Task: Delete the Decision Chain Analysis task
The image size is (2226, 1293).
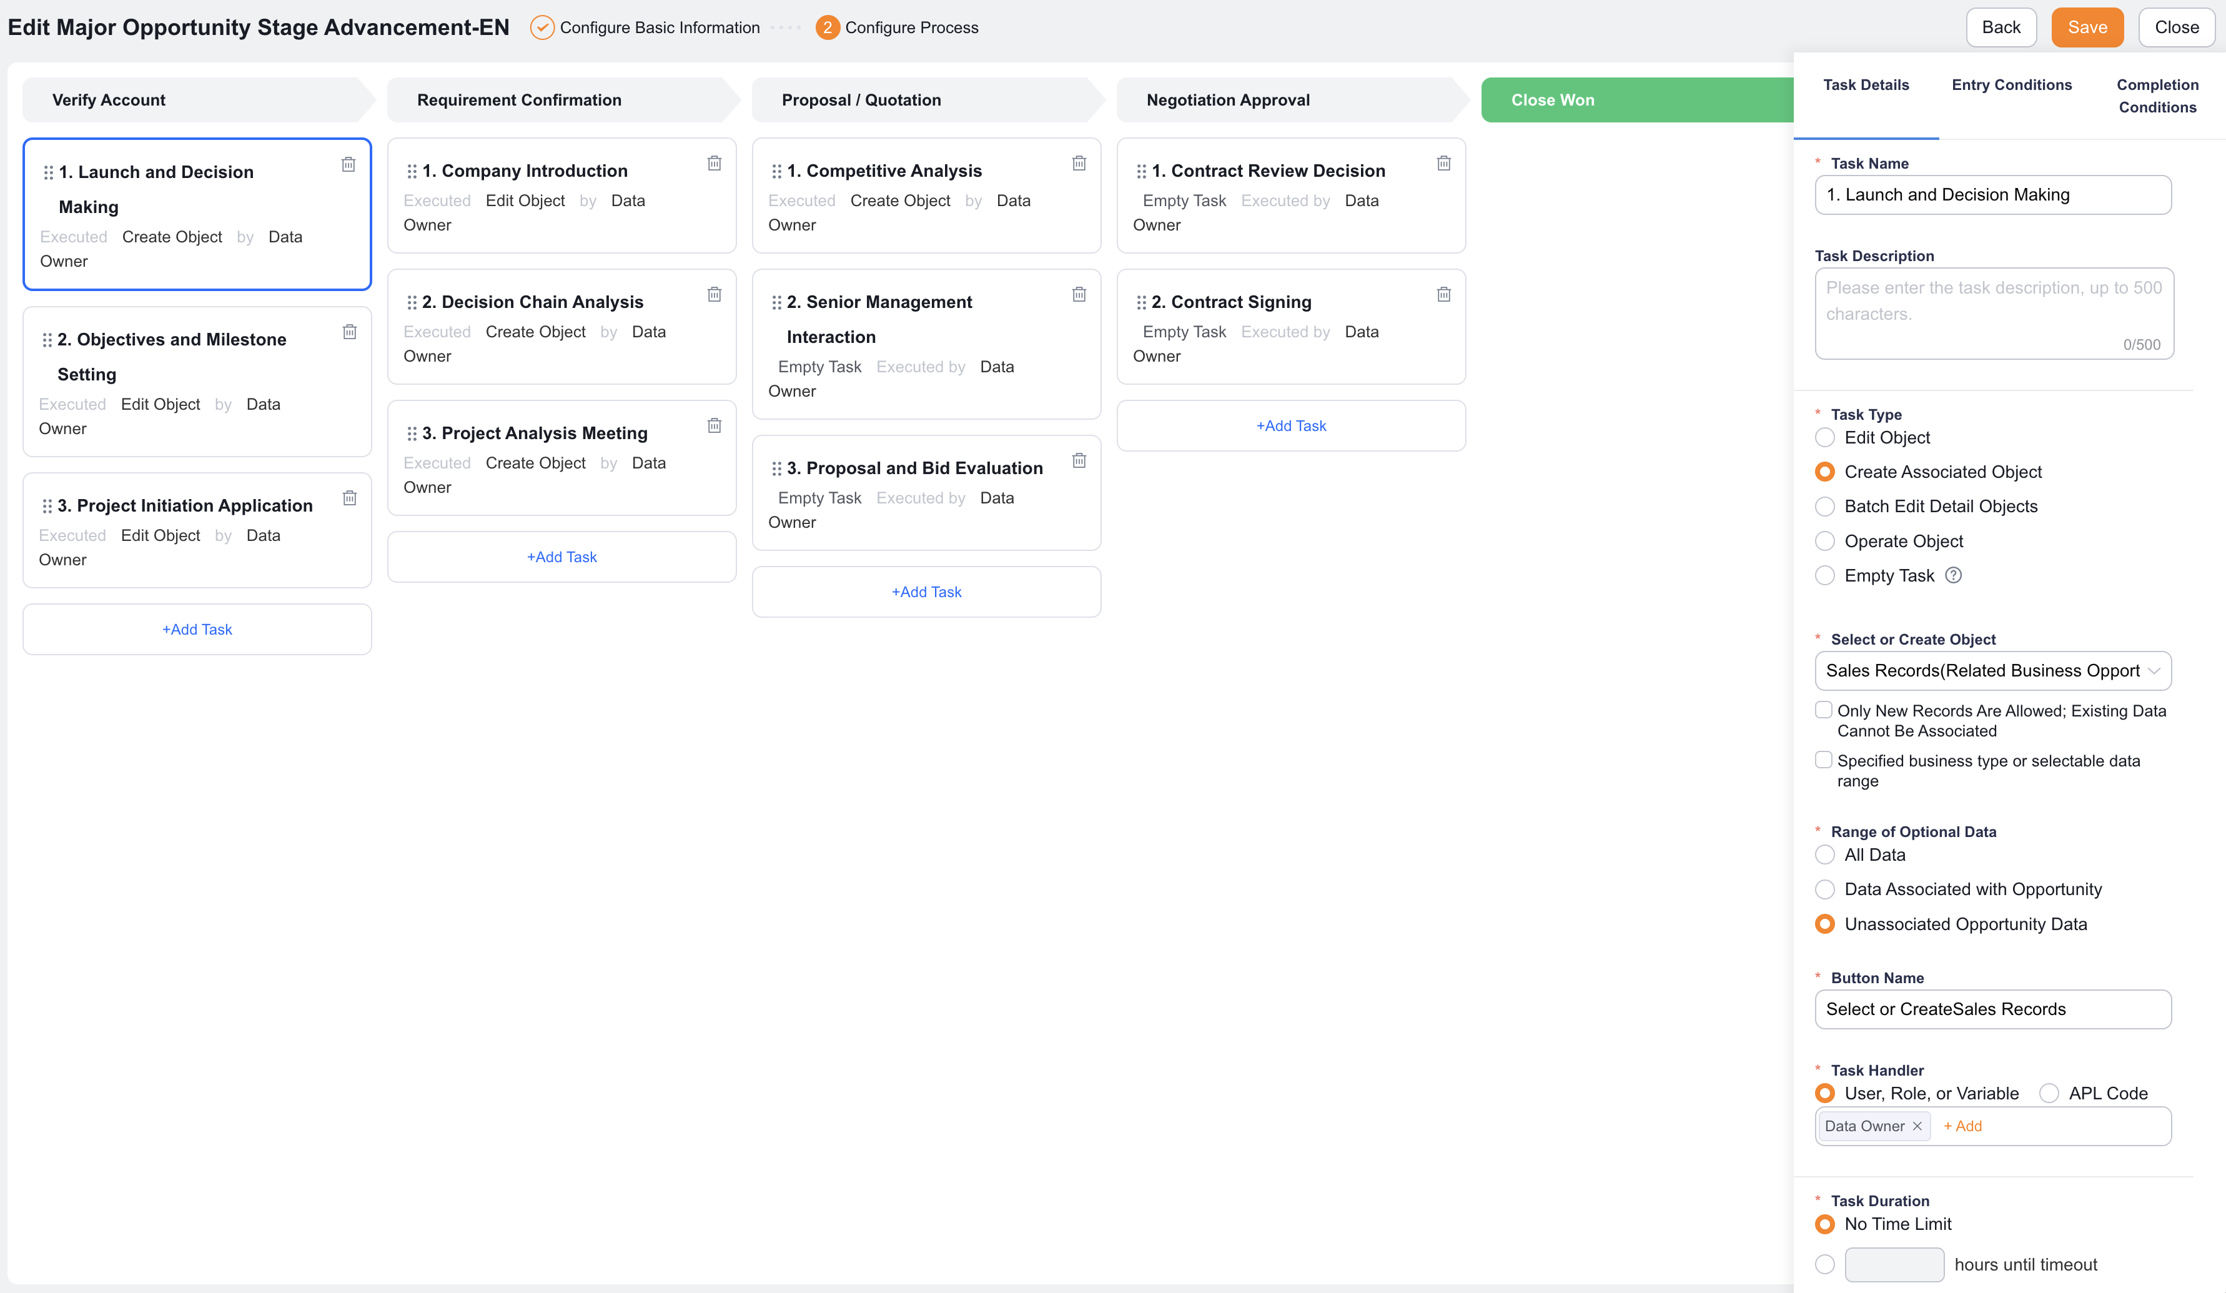Action: coord(715,294)
